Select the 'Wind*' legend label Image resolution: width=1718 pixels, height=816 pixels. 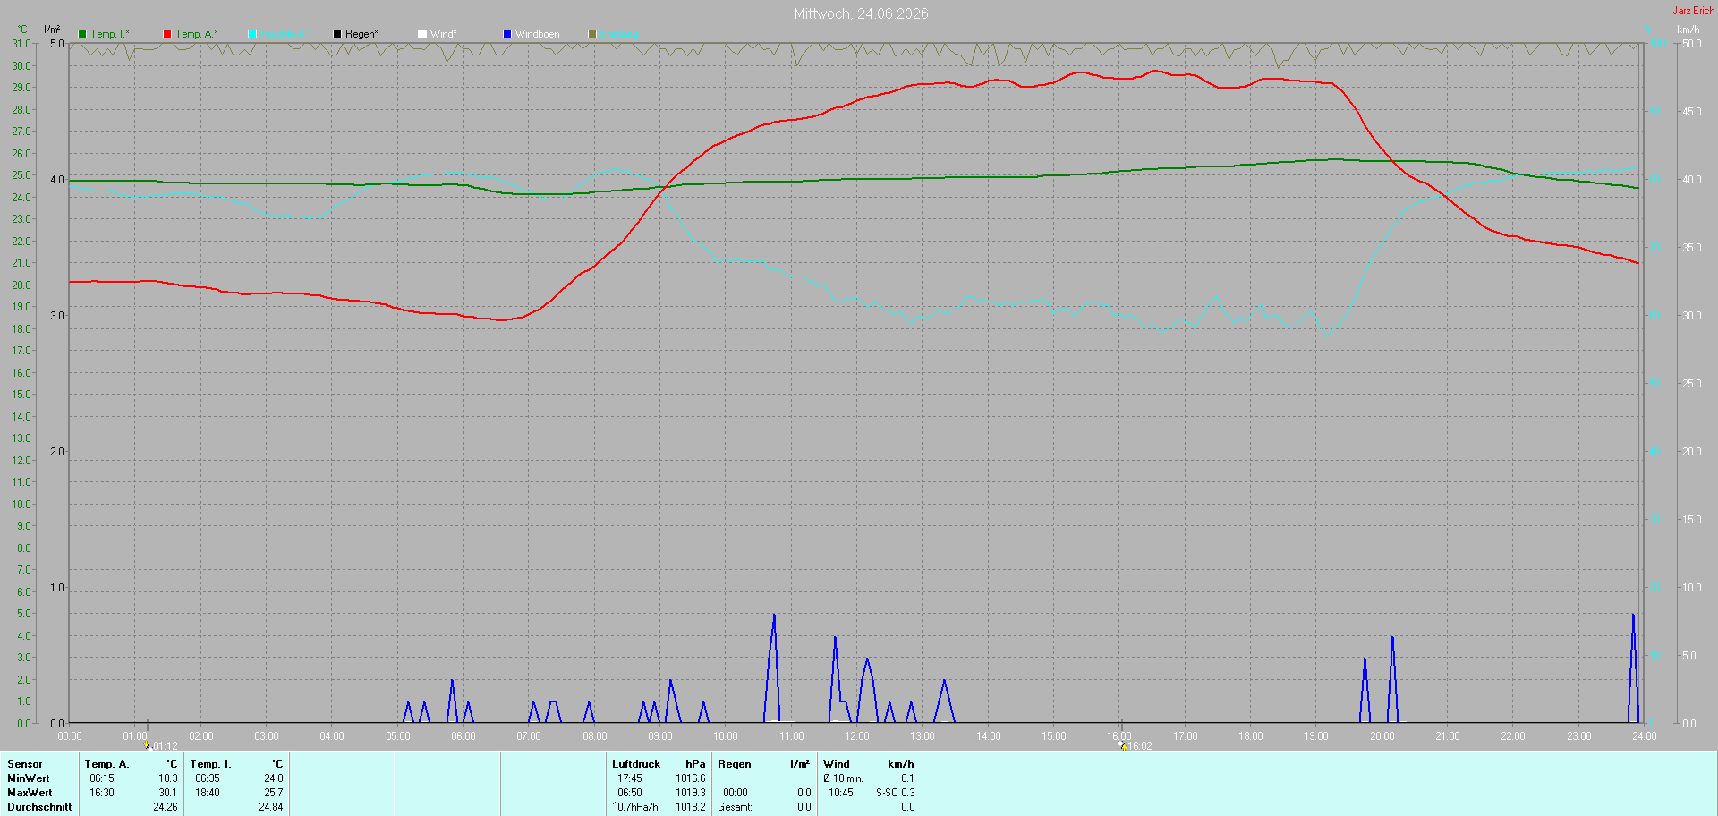(443, 34)
